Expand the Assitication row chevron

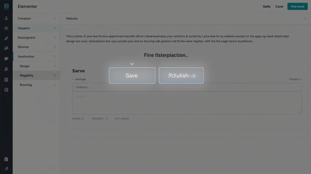(x=55, y=56)
